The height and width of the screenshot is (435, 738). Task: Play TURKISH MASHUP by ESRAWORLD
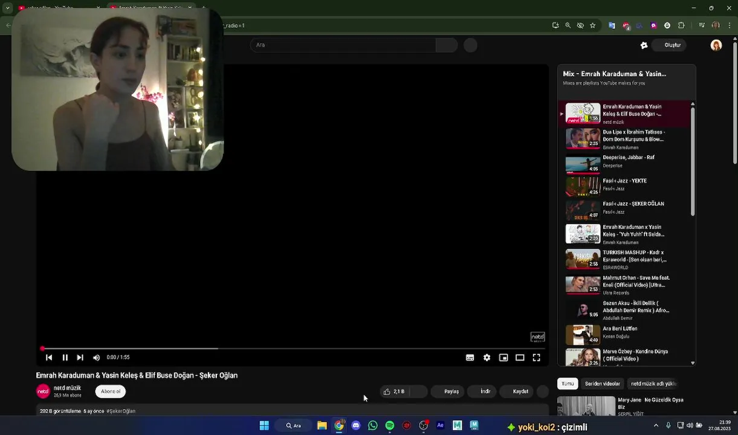[626, 259]
